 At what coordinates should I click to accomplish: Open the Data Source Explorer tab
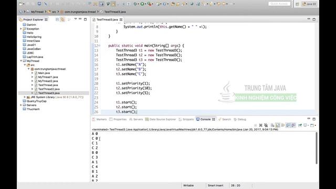point(161,119)
